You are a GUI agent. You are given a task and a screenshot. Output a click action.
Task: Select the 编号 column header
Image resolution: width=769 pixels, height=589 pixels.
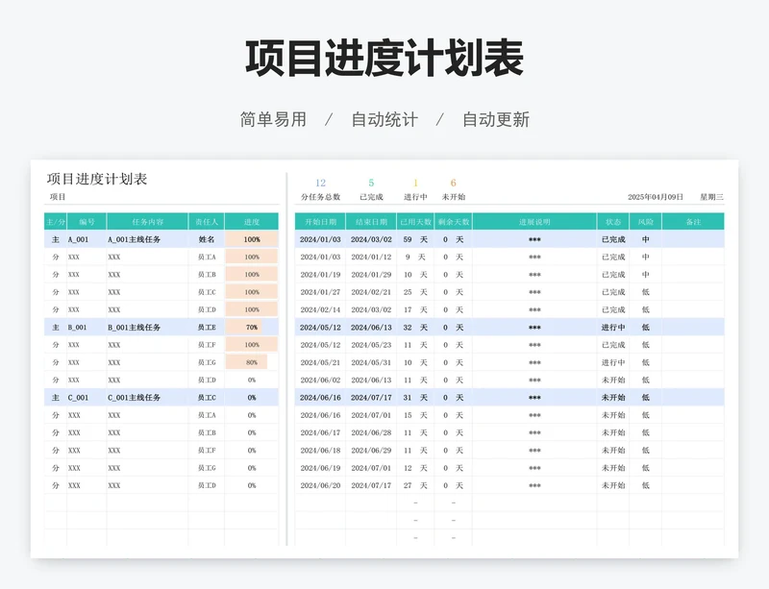(87, 222)
